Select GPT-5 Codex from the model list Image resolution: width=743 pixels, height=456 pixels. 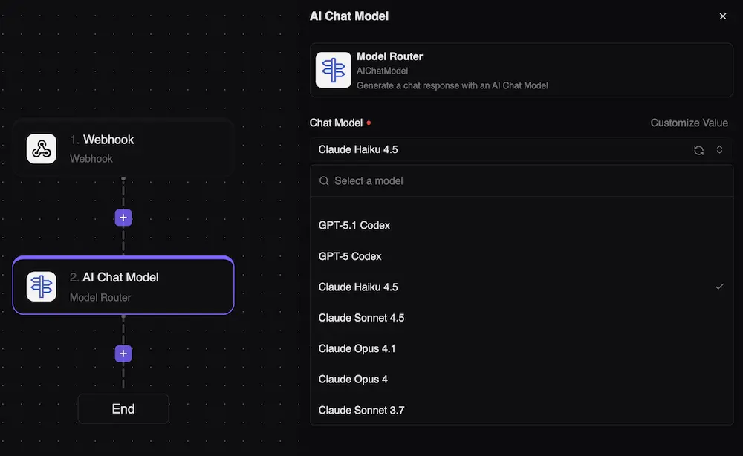point(349,255)
